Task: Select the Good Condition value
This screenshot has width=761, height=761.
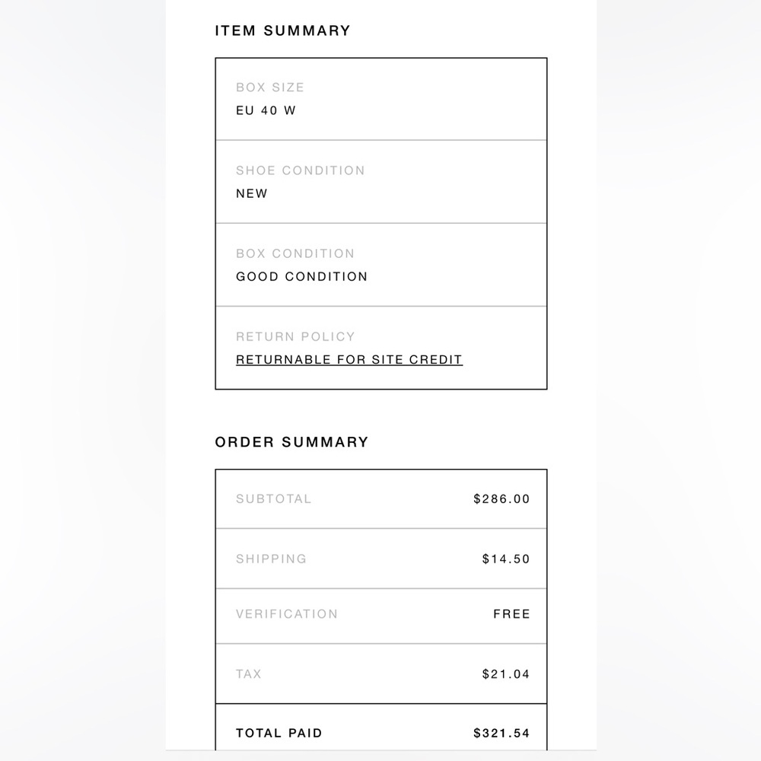Action: [301, 277]
